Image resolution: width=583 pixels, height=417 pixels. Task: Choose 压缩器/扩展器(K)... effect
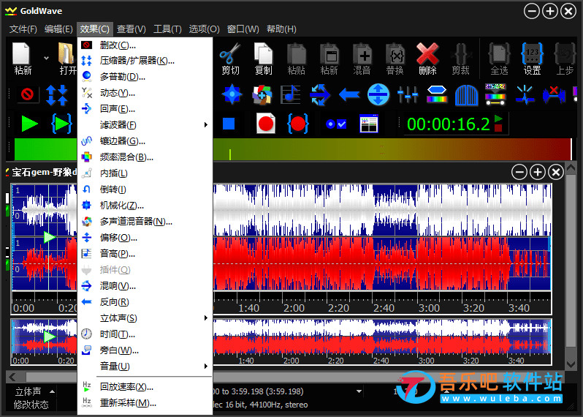pyautogui.click(x=145, y=61)
